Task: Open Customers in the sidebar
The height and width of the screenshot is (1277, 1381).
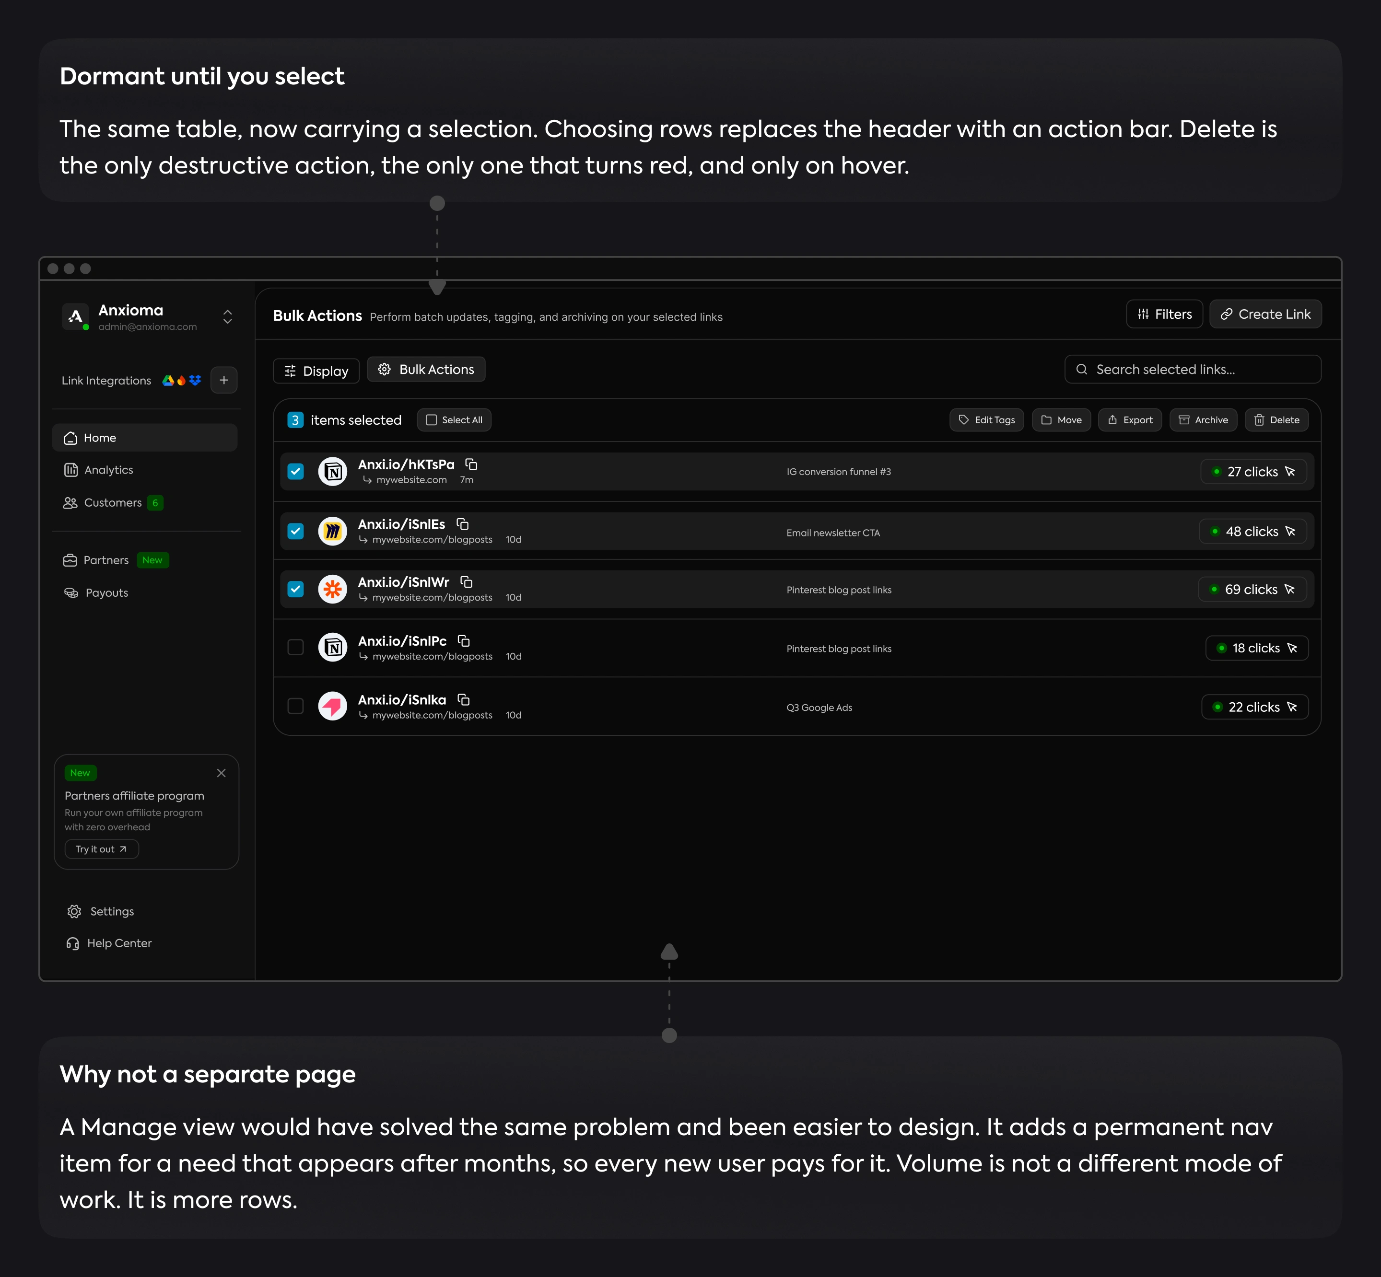Action: click(113, 502)
